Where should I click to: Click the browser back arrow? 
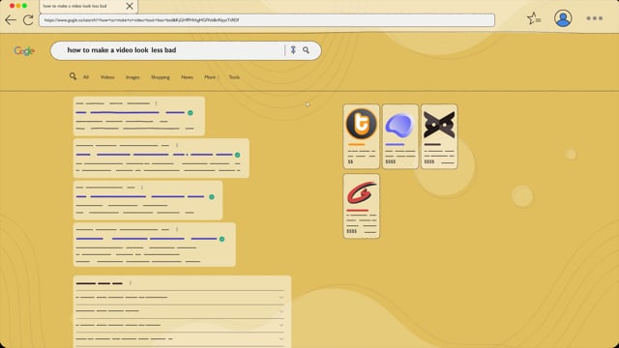click(x=11, y=19)
